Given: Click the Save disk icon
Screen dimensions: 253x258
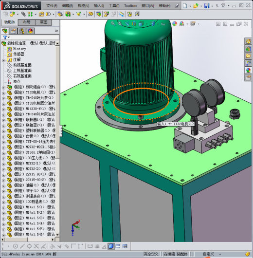Looking at the screenshot, I should click(207, 6).
